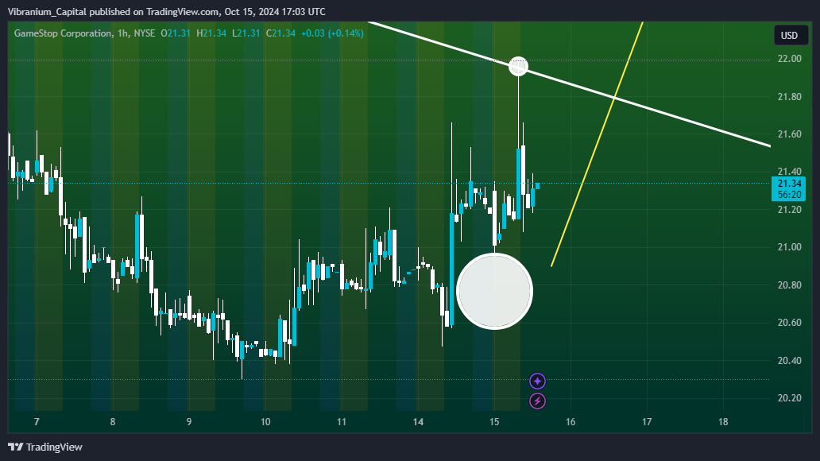Click date label 15 on time axis
Viewport: 820px width, 461px height.
point(494,422)
